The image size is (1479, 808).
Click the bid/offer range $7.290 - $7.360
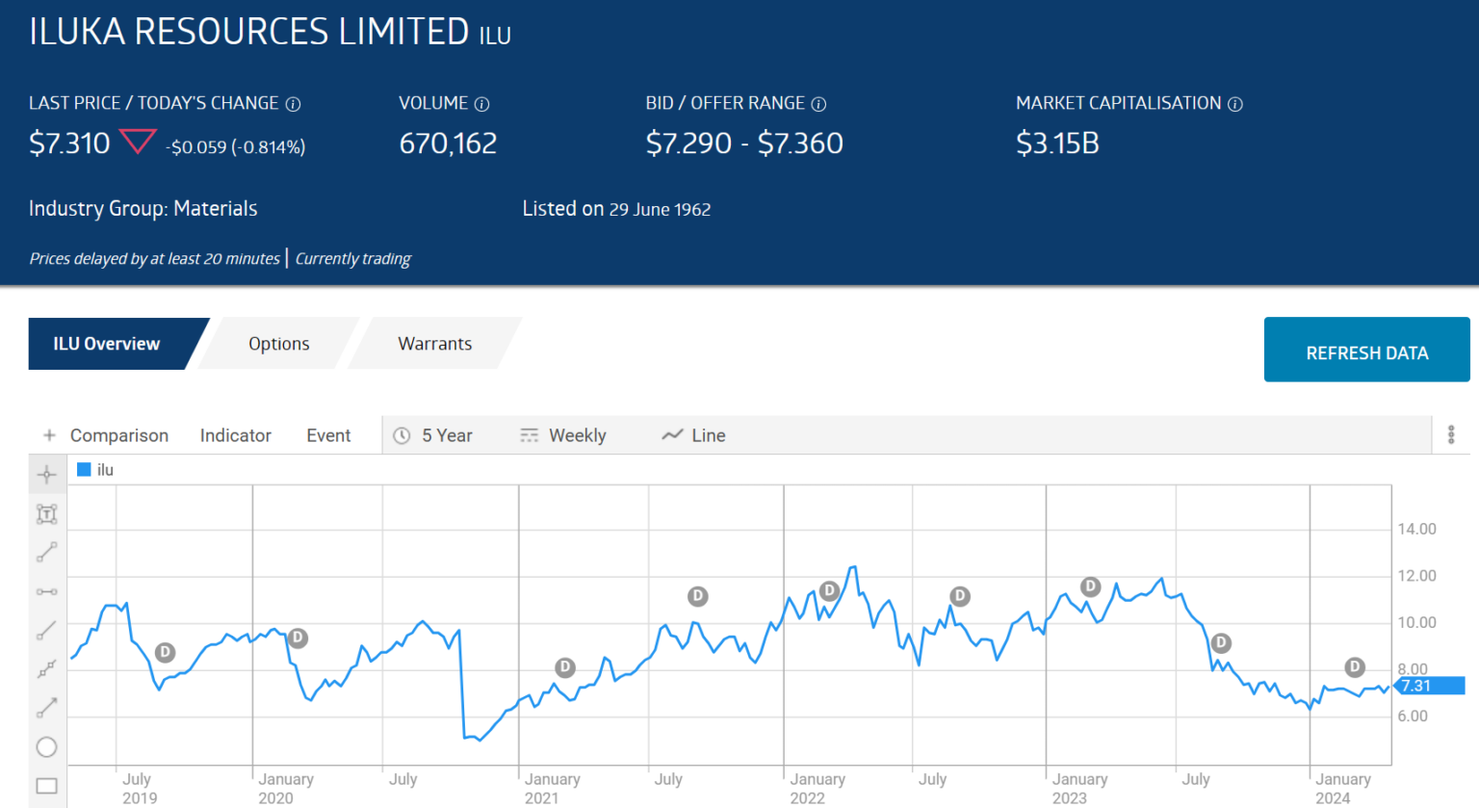pyautogui.click(x=744, y=143)
